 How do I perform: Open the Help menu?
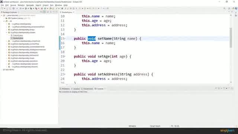65,5
